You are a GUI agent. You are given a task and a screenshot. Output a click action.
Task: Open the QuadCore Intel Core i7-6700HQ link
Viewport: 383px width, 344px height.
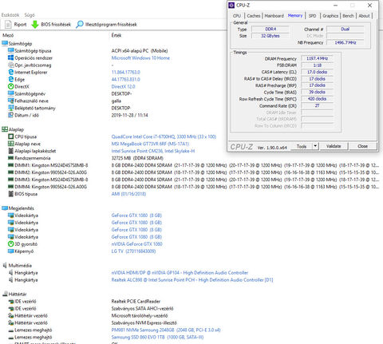[164, 136]
